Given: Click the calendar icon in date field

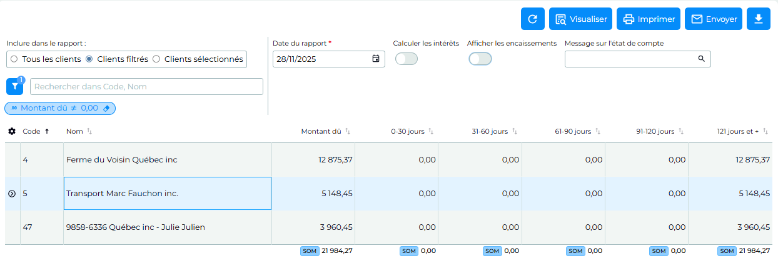Looking at the screenshot, I should point(376,59).
